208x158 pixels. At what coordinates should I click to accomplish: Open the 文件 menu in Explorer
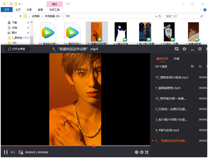coord(7,10)
